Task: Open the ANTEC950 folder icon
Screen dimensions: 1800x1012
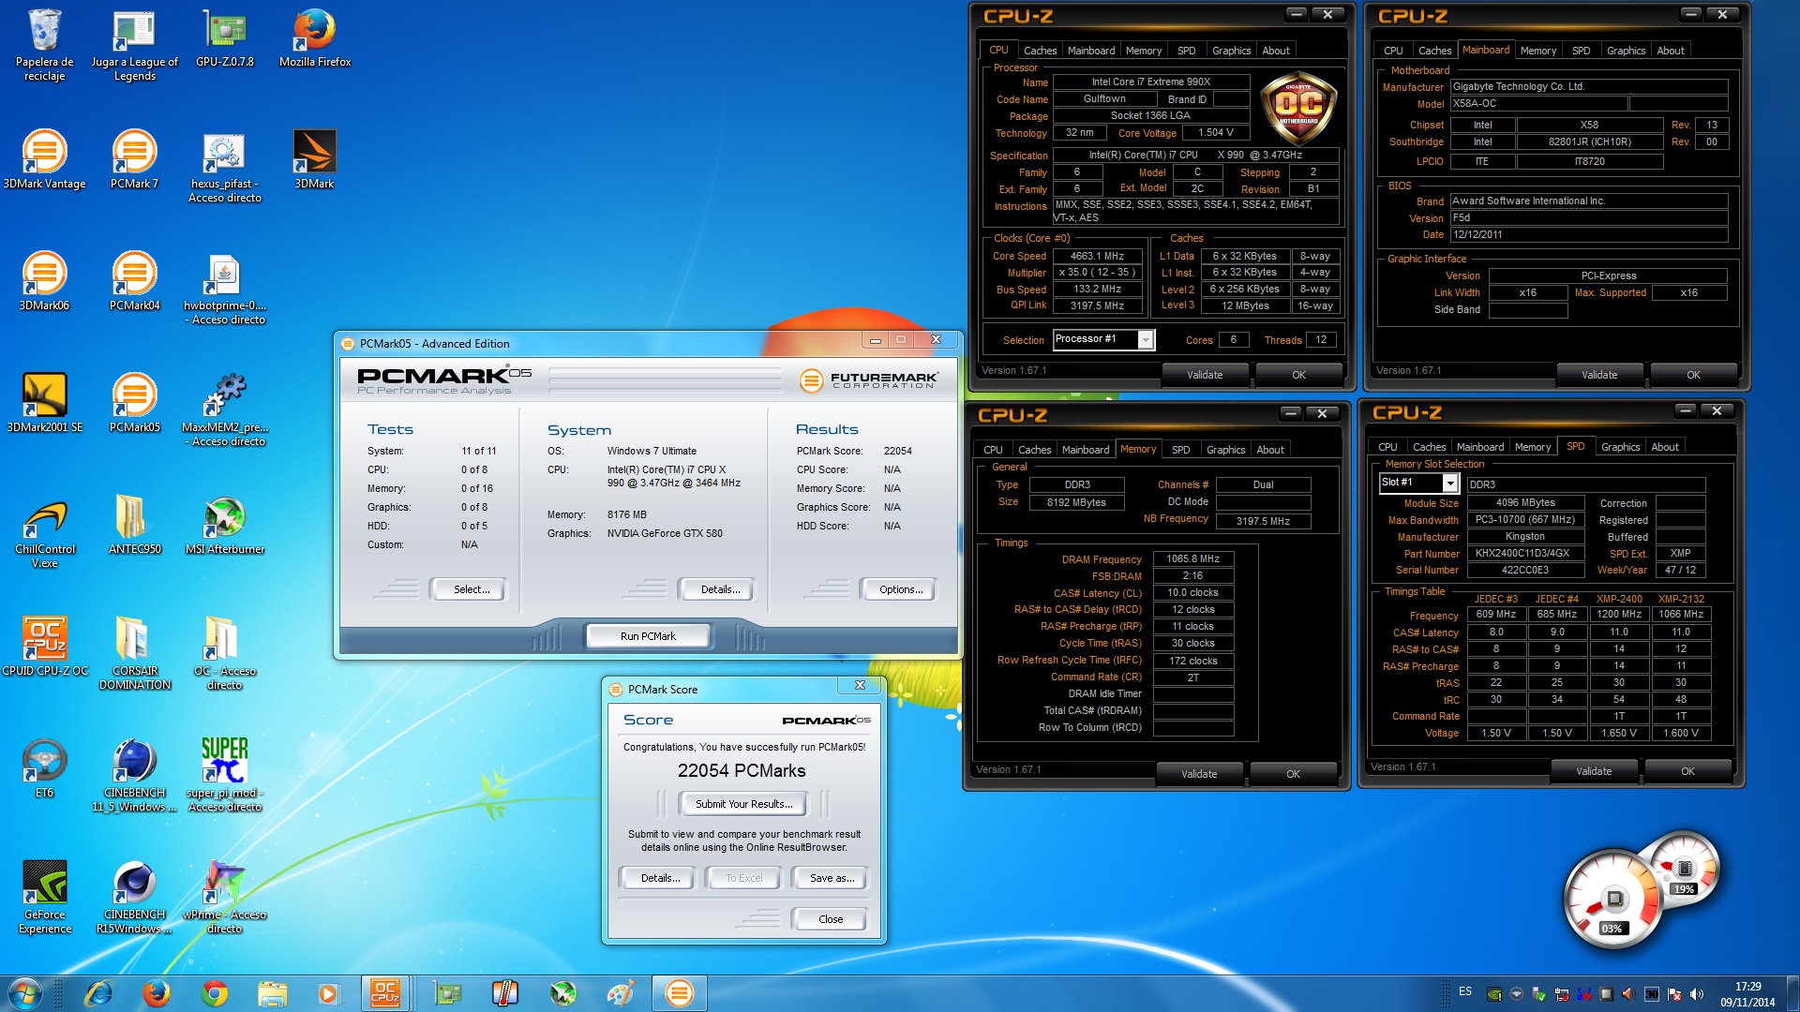Action: (134, 526)
